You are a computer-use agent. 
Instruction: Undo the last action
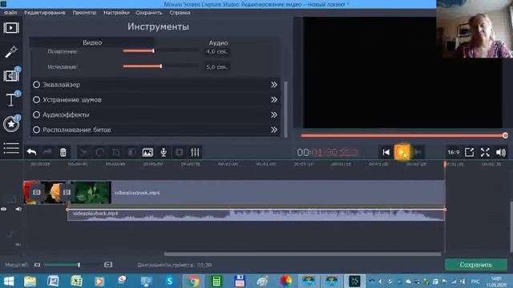tap(31, 152)
